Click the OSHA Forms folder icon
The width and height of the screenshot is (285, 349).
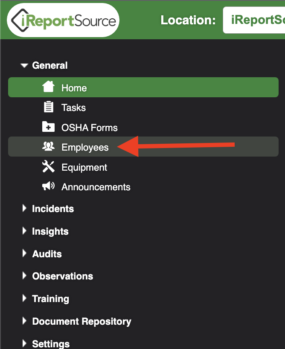pos(48,127)
